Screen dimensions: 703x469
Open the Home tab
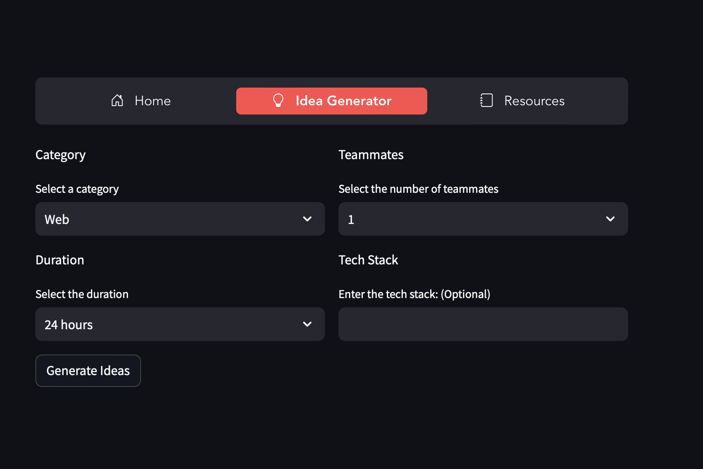pos(141,101)
